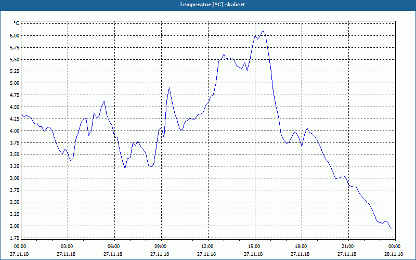Click the 1,75 y-axis value

15,238
